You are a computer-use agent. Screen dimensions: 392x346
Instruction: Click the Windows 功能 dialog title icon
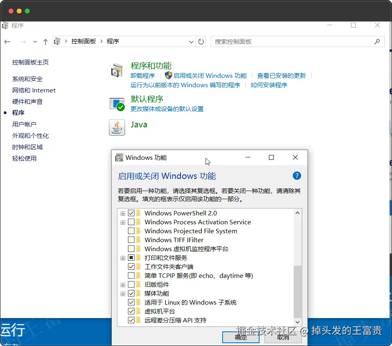coord(119,157)
